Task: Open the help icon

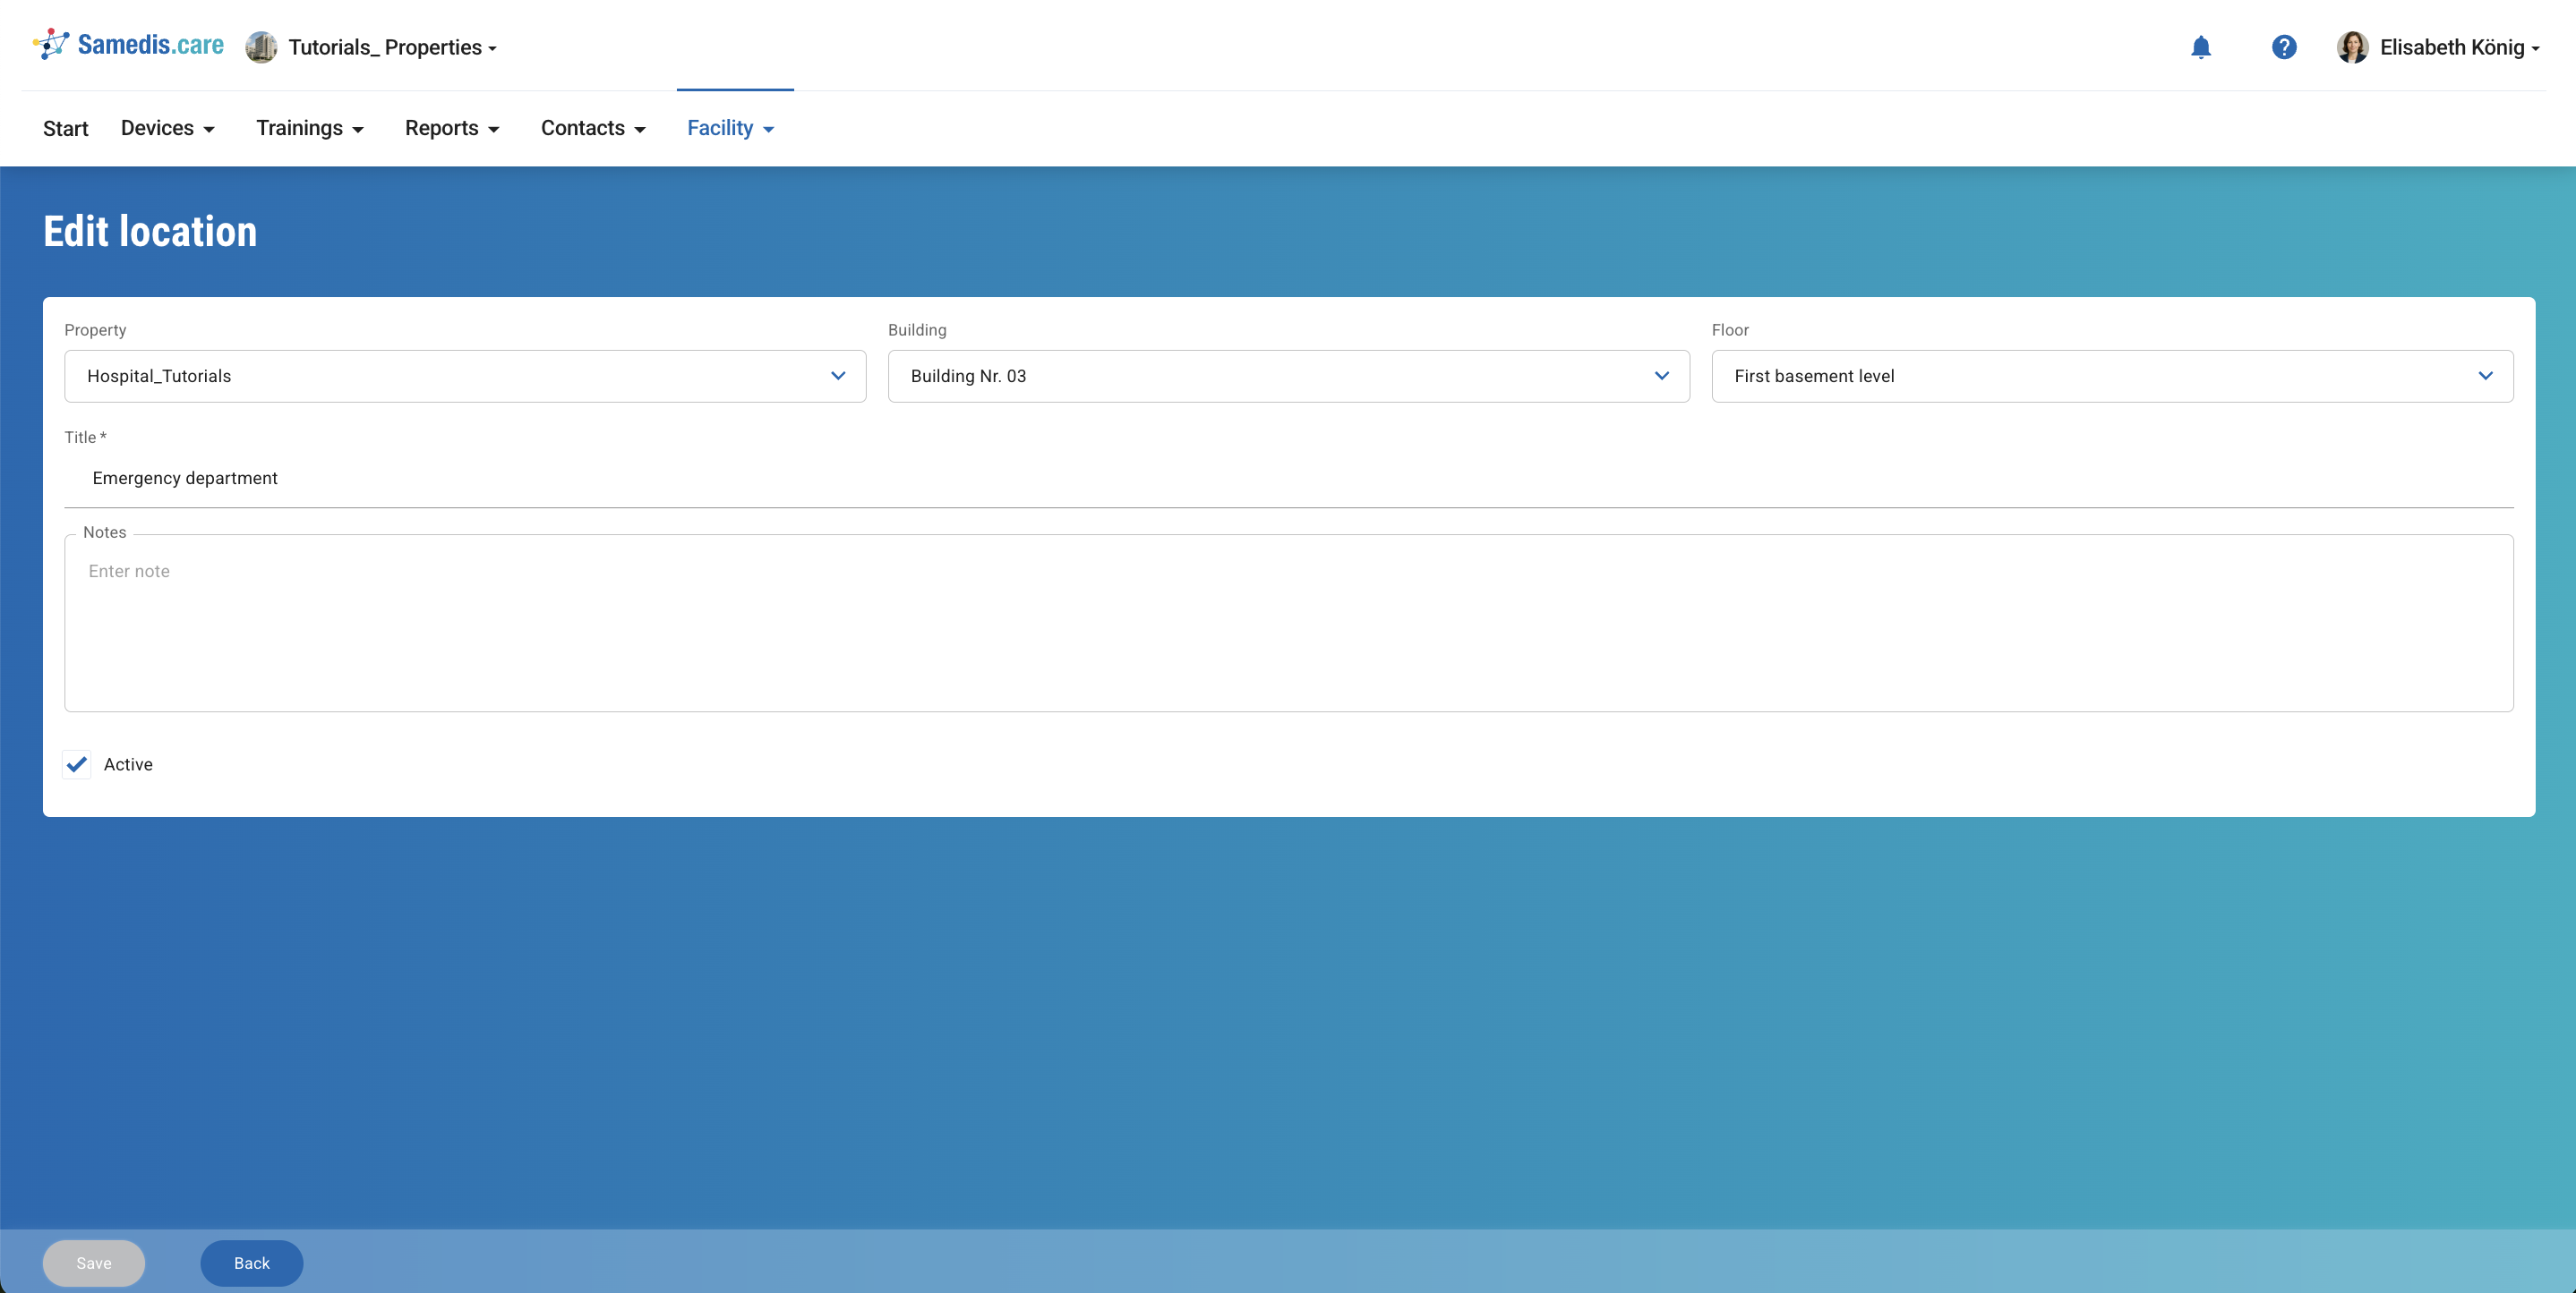Action: click(2284, 47)
